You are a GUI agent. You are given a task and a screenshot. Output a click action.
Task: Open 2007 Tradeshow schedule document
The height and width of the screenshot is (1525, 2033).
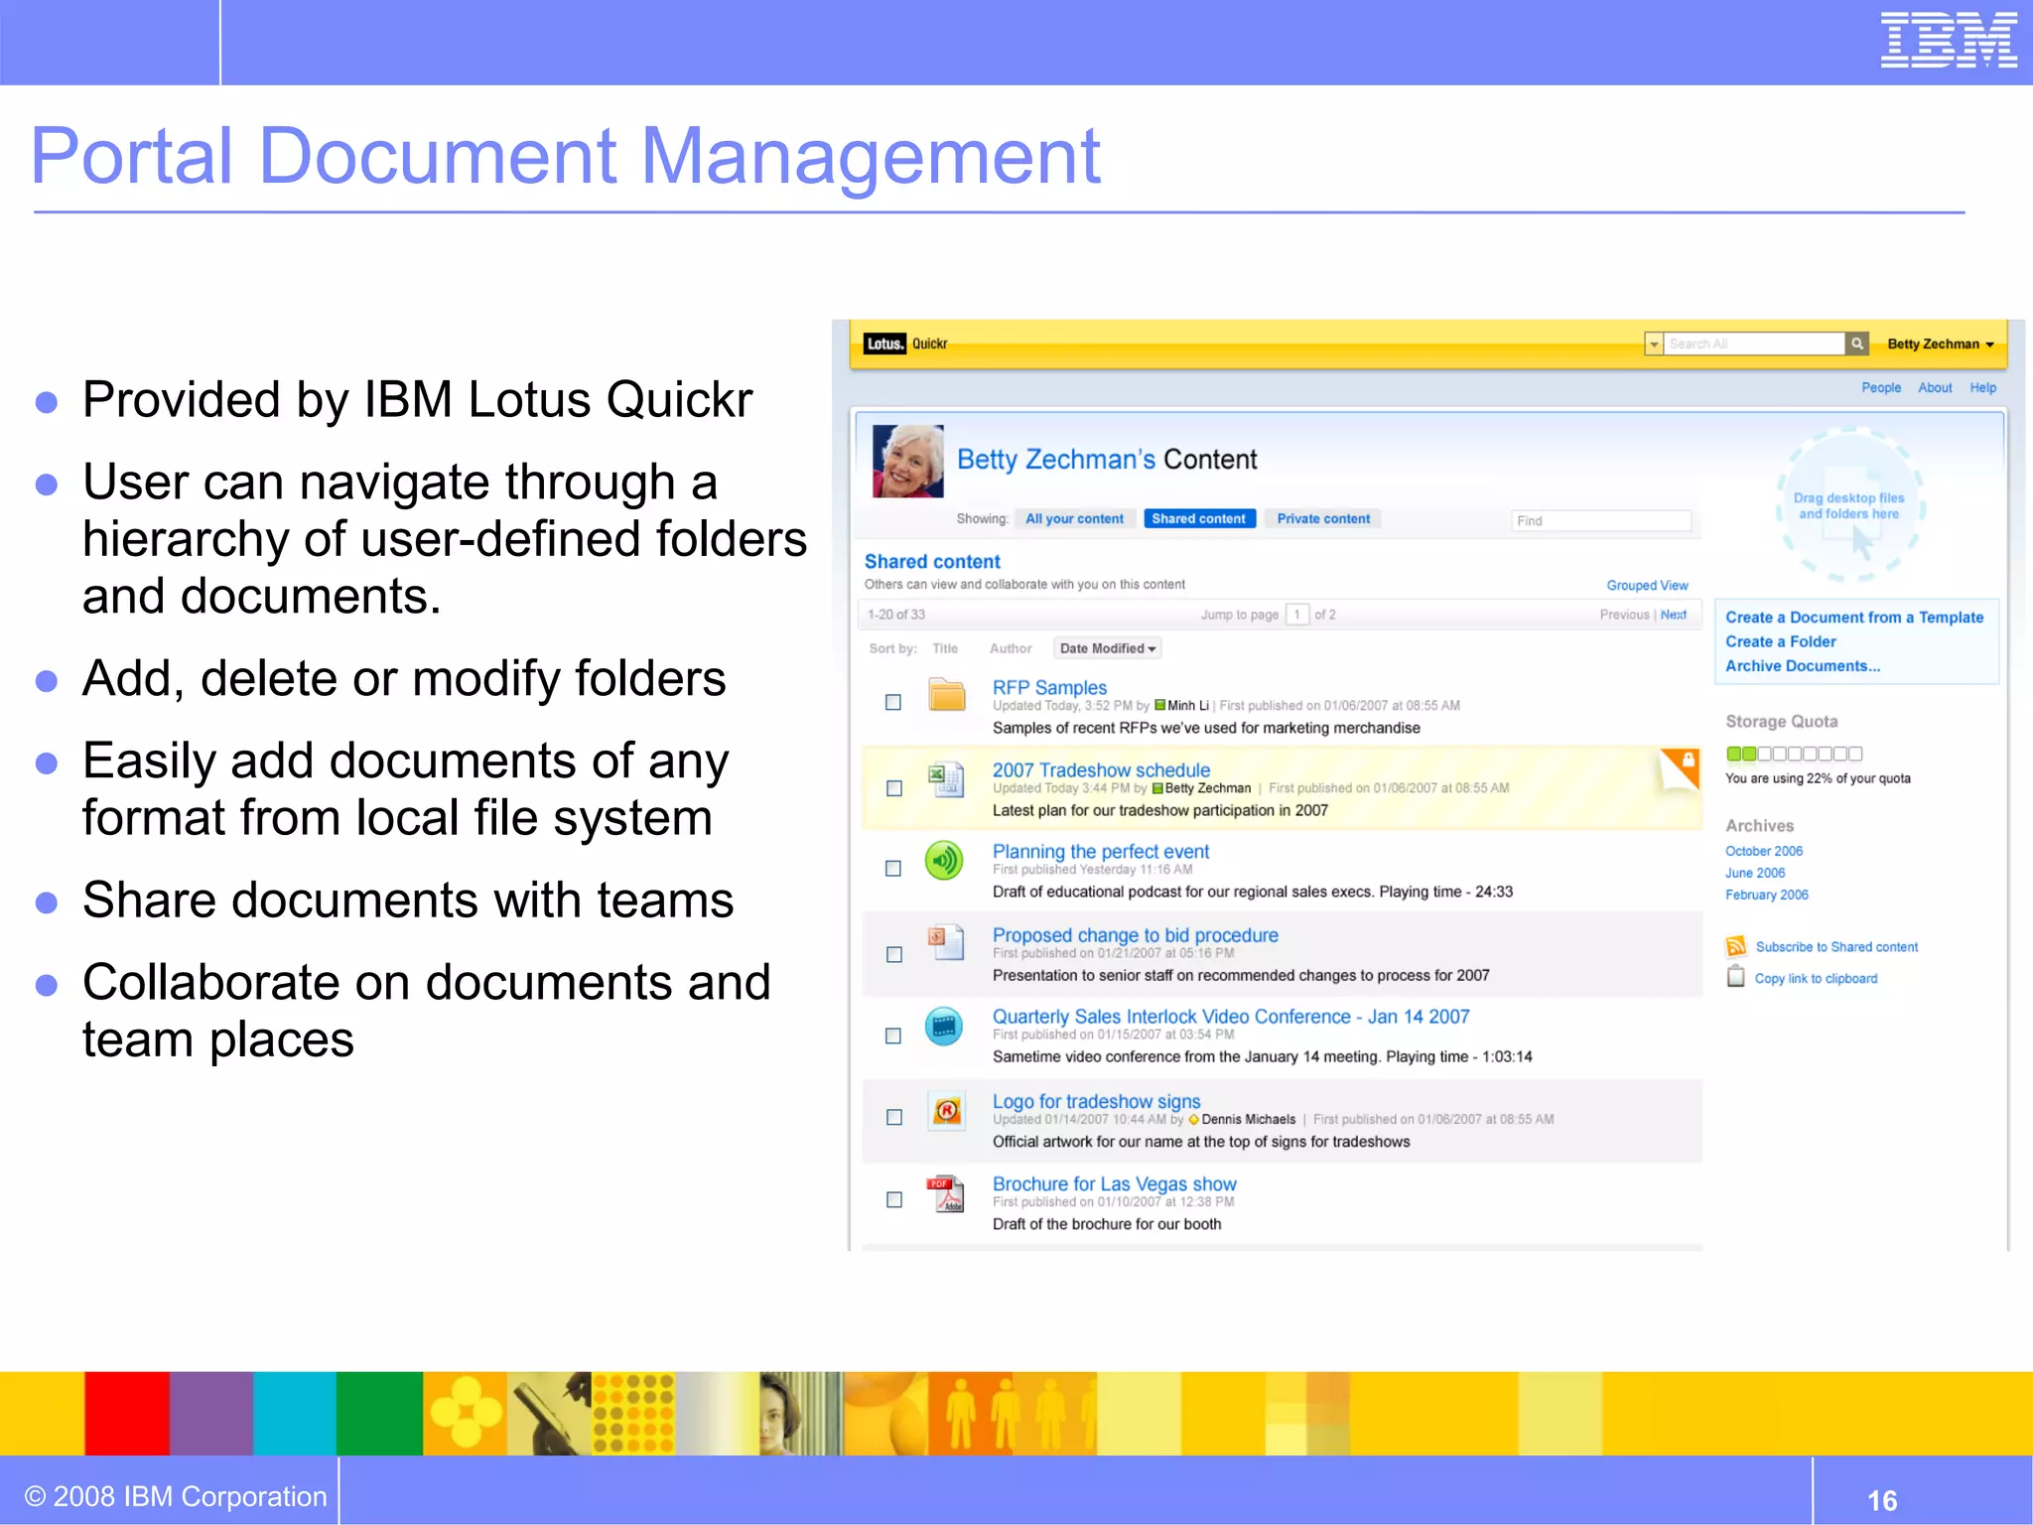1101,769
